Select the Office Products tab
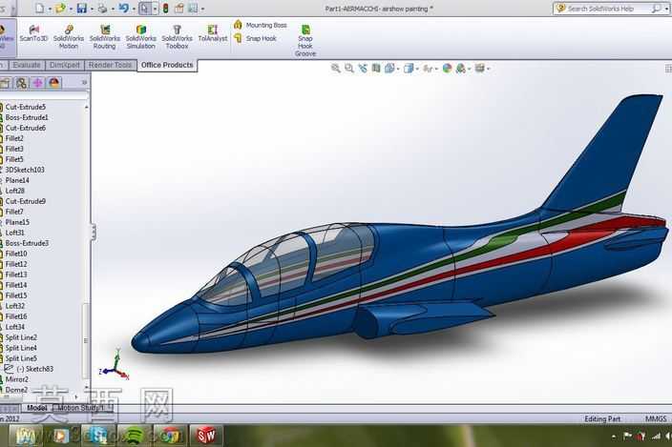Screen dimensions: 672x447 (x=167, y=65)
